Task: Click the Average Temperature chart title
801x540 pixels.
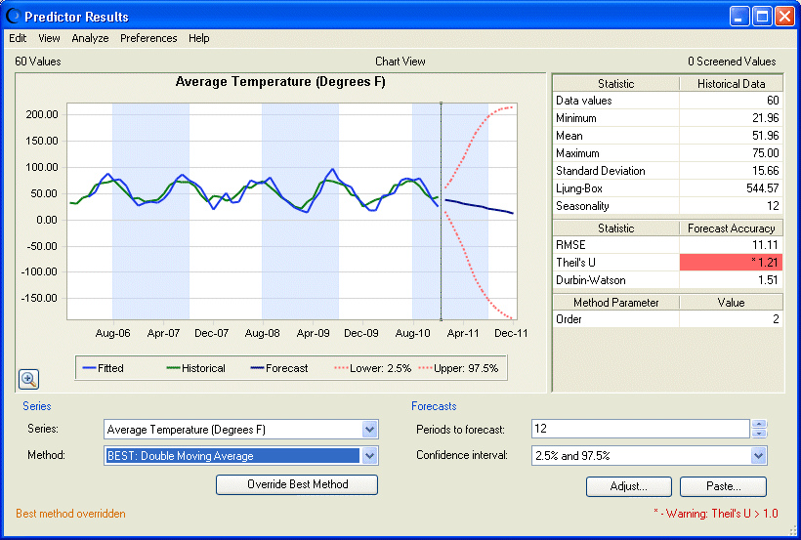Action: (x=280, y=82)
